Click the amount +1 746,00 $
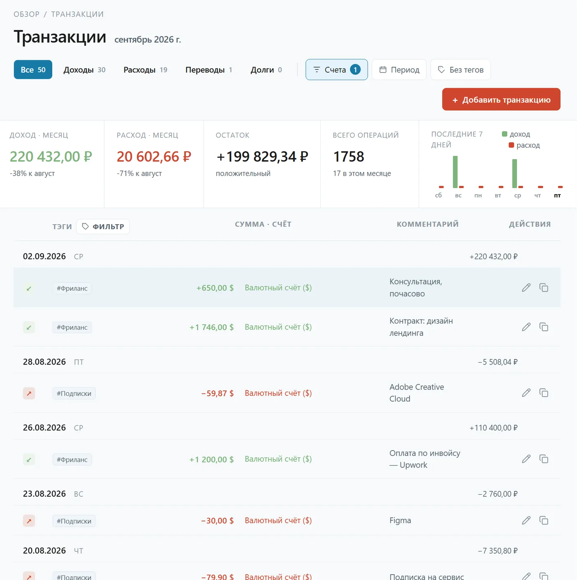 coord(211,327)
